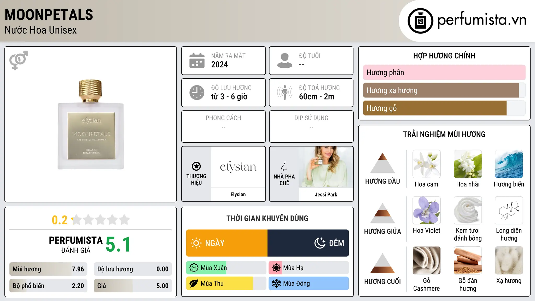
Task: Select the Ngày daytime segment
Action: [227, 243]
